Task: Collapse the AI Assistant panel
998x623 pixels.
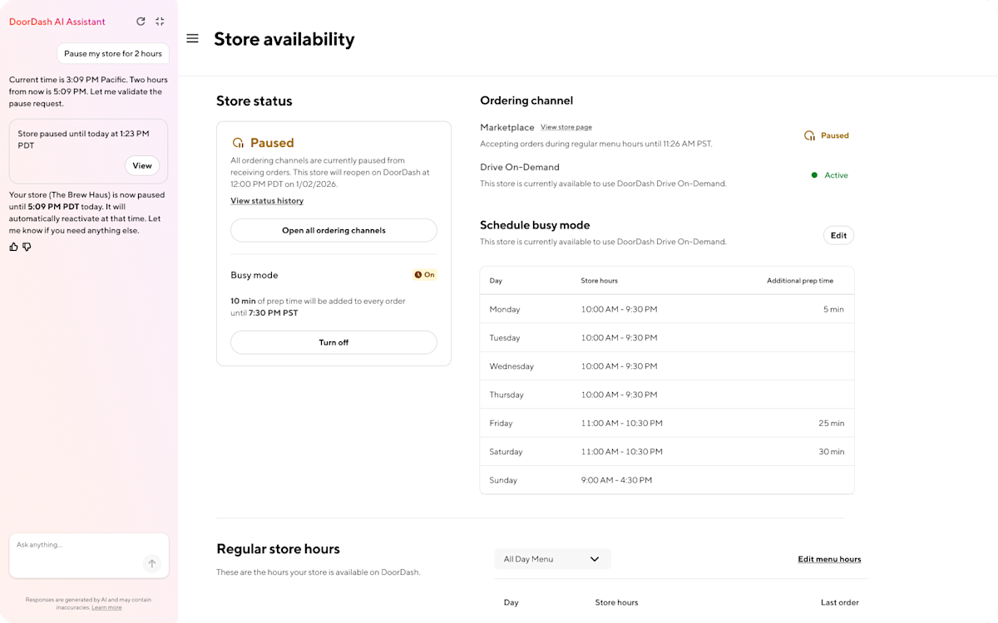Action: click(160, 21)
